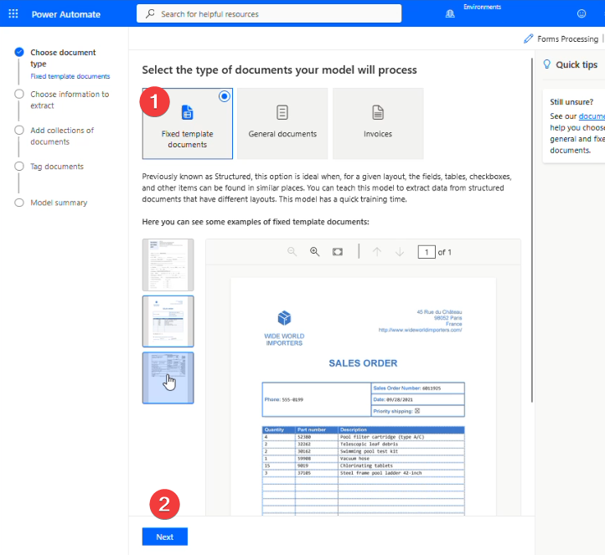This screenshot has width=605, height=555.
Task: Click the Description column header in preview
Action: [401, 429]
